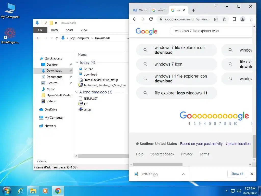Click the Properties checkmark icon in Explorer title bar
The width and height of the screenshot is (261, 196).
point(45,23)
